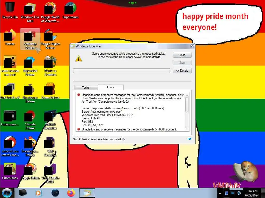Image resolution: width=265 pixels, height=198 pixels.
Task: Click 'Server: mail.computernewb.com' line
Action: coord(102,112)
